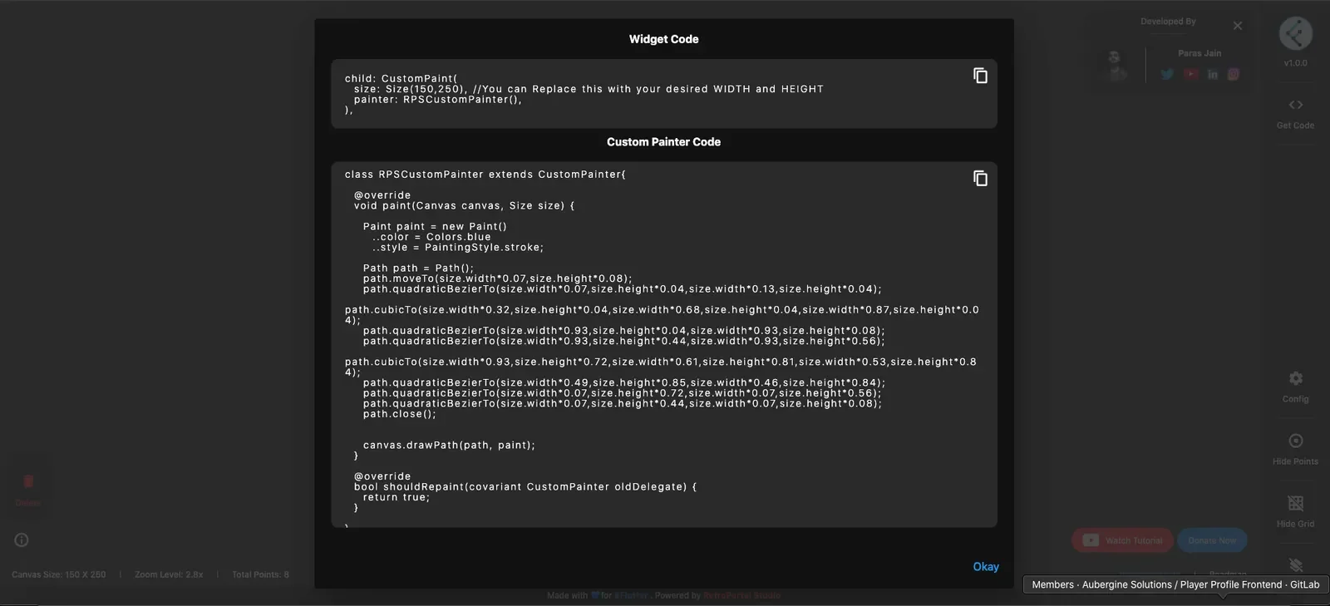Open Paras Jain's Twitter profile
Image resolution: width=1330 pixels, height=606 pixels.
(x=1167, y=74)
